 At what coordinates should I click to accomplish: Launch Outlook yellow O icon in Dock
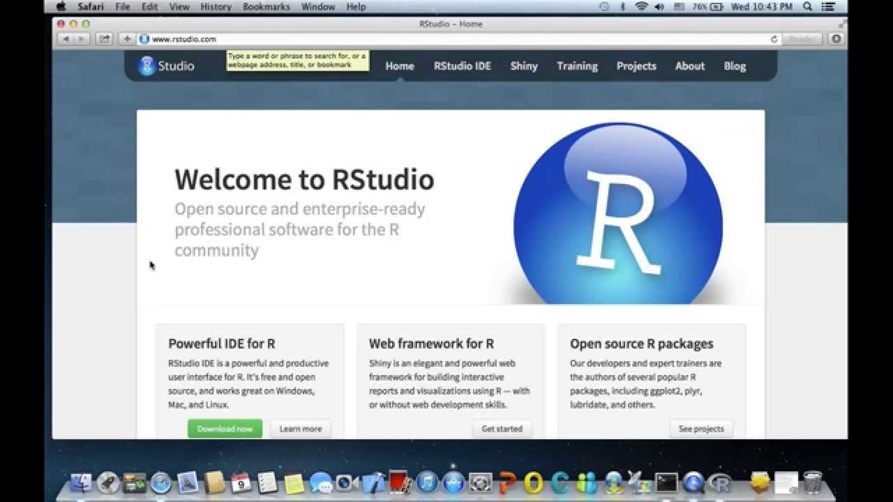point(534,482)
